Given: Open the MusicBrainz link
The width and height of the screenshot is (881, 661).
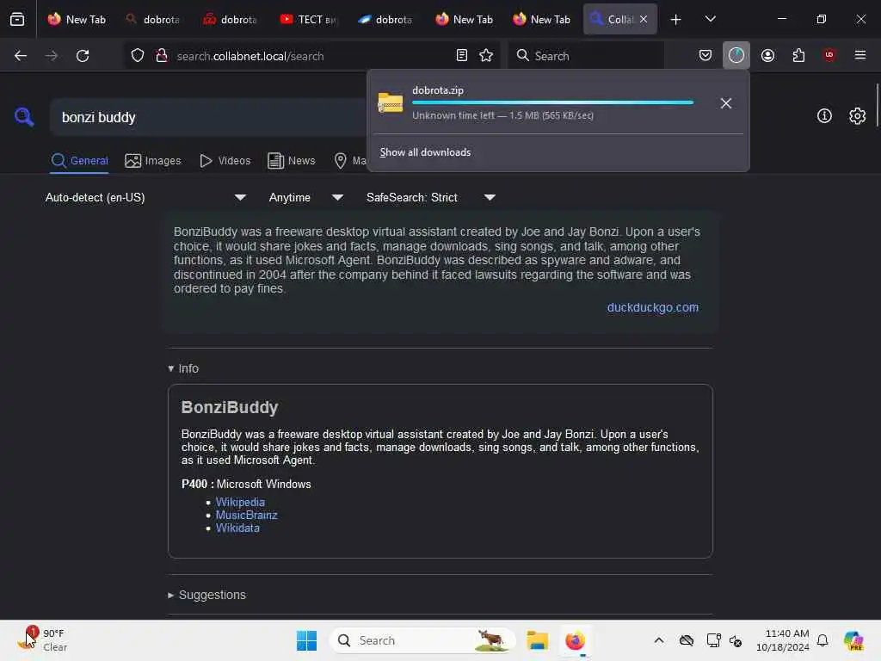Looking at the screenshot, I should pos(246,515).
